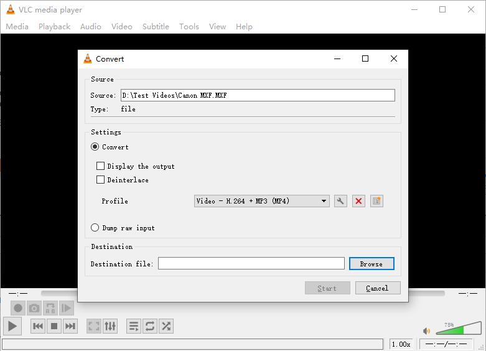Toggle the A-B loop icon
This screenshot has height=351, width=486.
[50, 308]
